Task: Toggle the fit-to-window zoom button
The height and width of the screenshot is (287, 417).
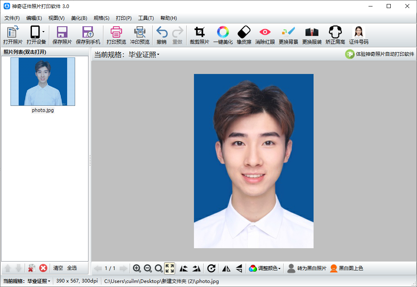Action: click(170, 268)
